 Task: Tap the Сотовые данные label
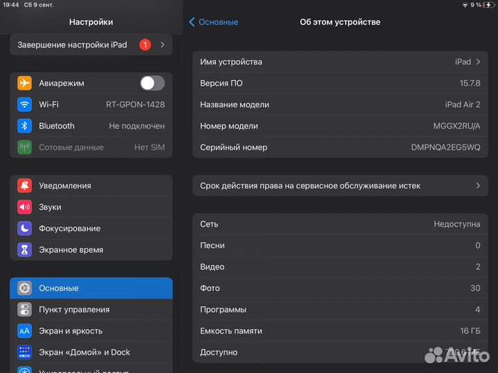pyautogui.click(x=71, y=147)
